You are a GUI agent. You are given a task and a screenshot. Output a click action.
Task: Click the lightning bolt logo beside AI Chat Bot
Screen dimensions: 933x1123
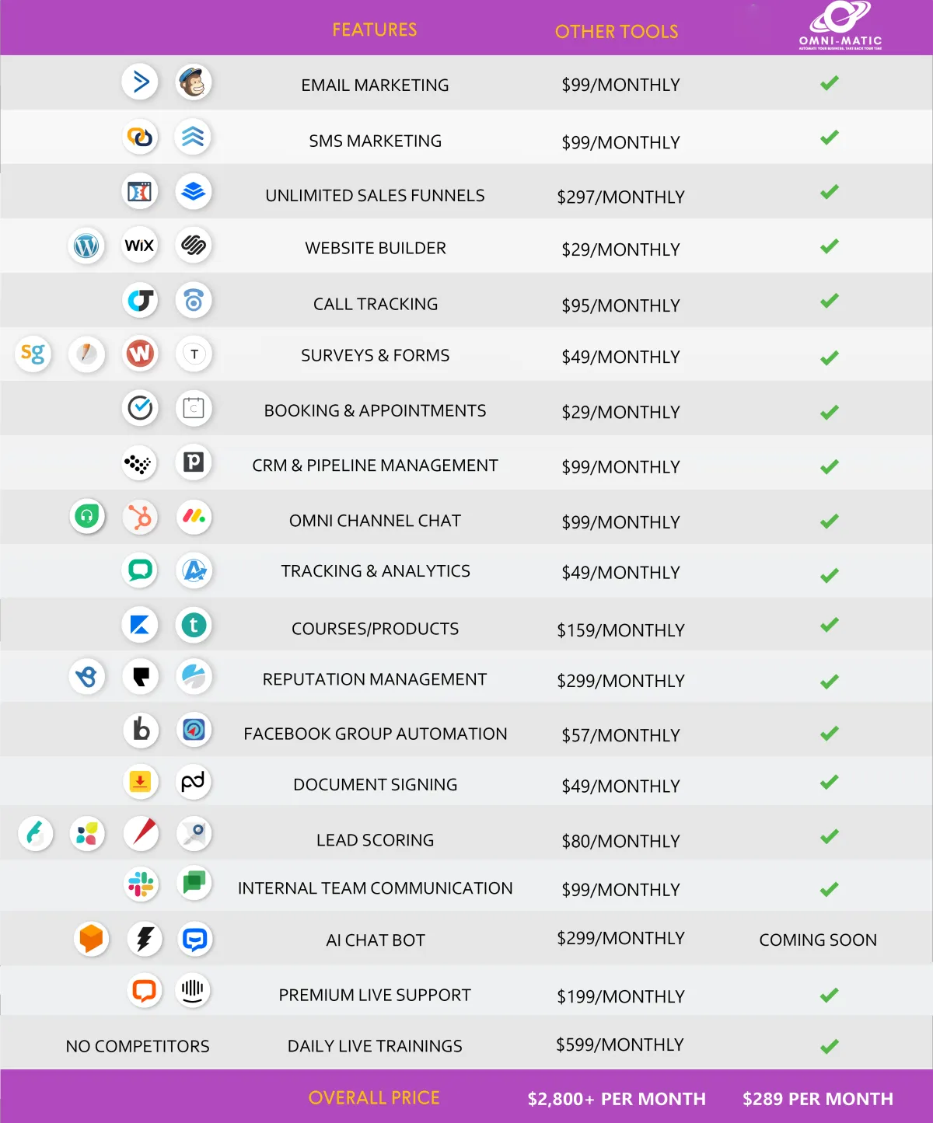[x=144, y=939]
